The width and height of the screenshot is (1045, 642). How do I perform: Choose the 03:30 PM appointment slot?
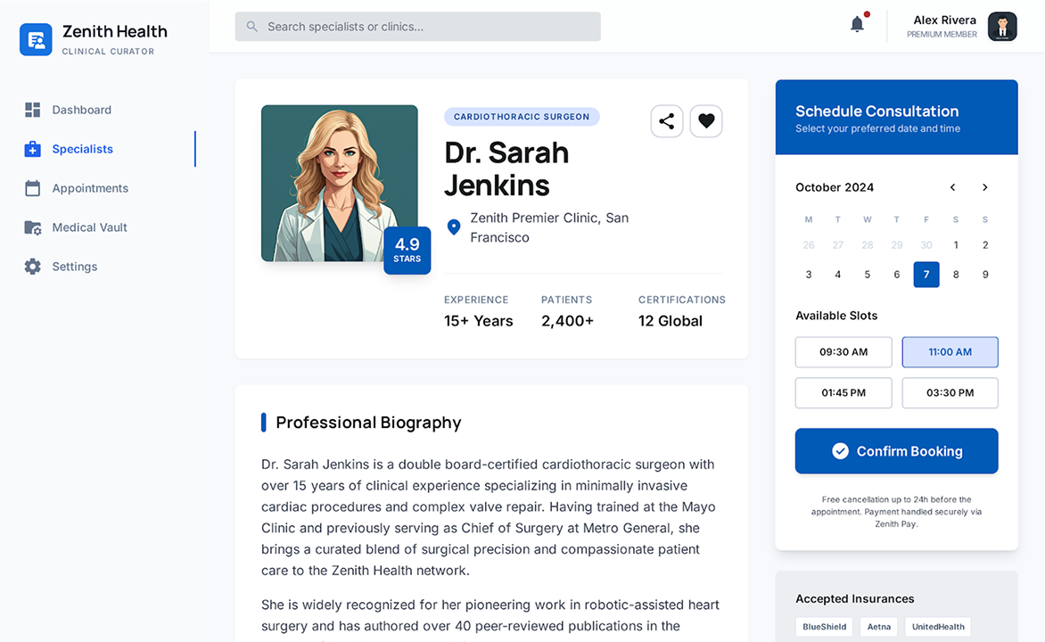950,392
